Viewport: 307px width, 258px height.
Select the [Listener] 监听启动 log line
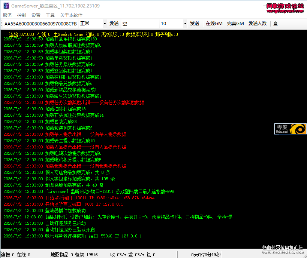[89, 191]
